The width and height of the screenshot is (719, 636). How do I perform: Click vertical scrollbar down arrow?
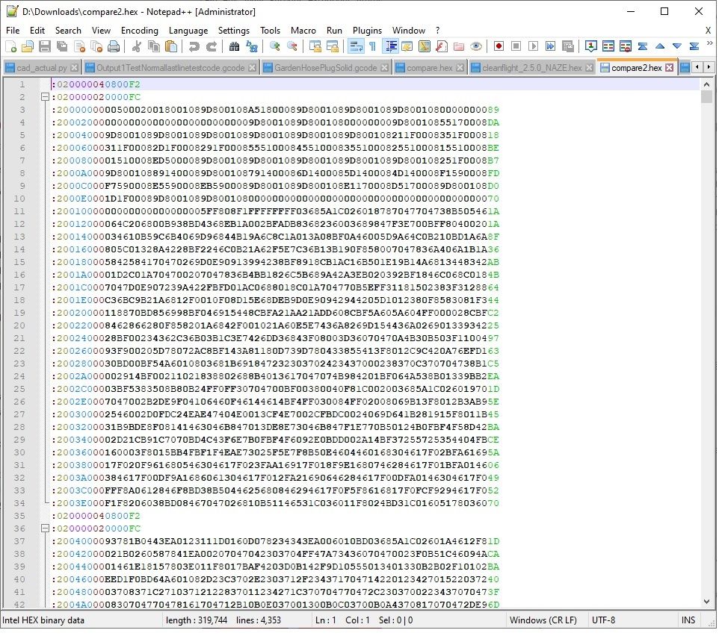tap(706, 602)
